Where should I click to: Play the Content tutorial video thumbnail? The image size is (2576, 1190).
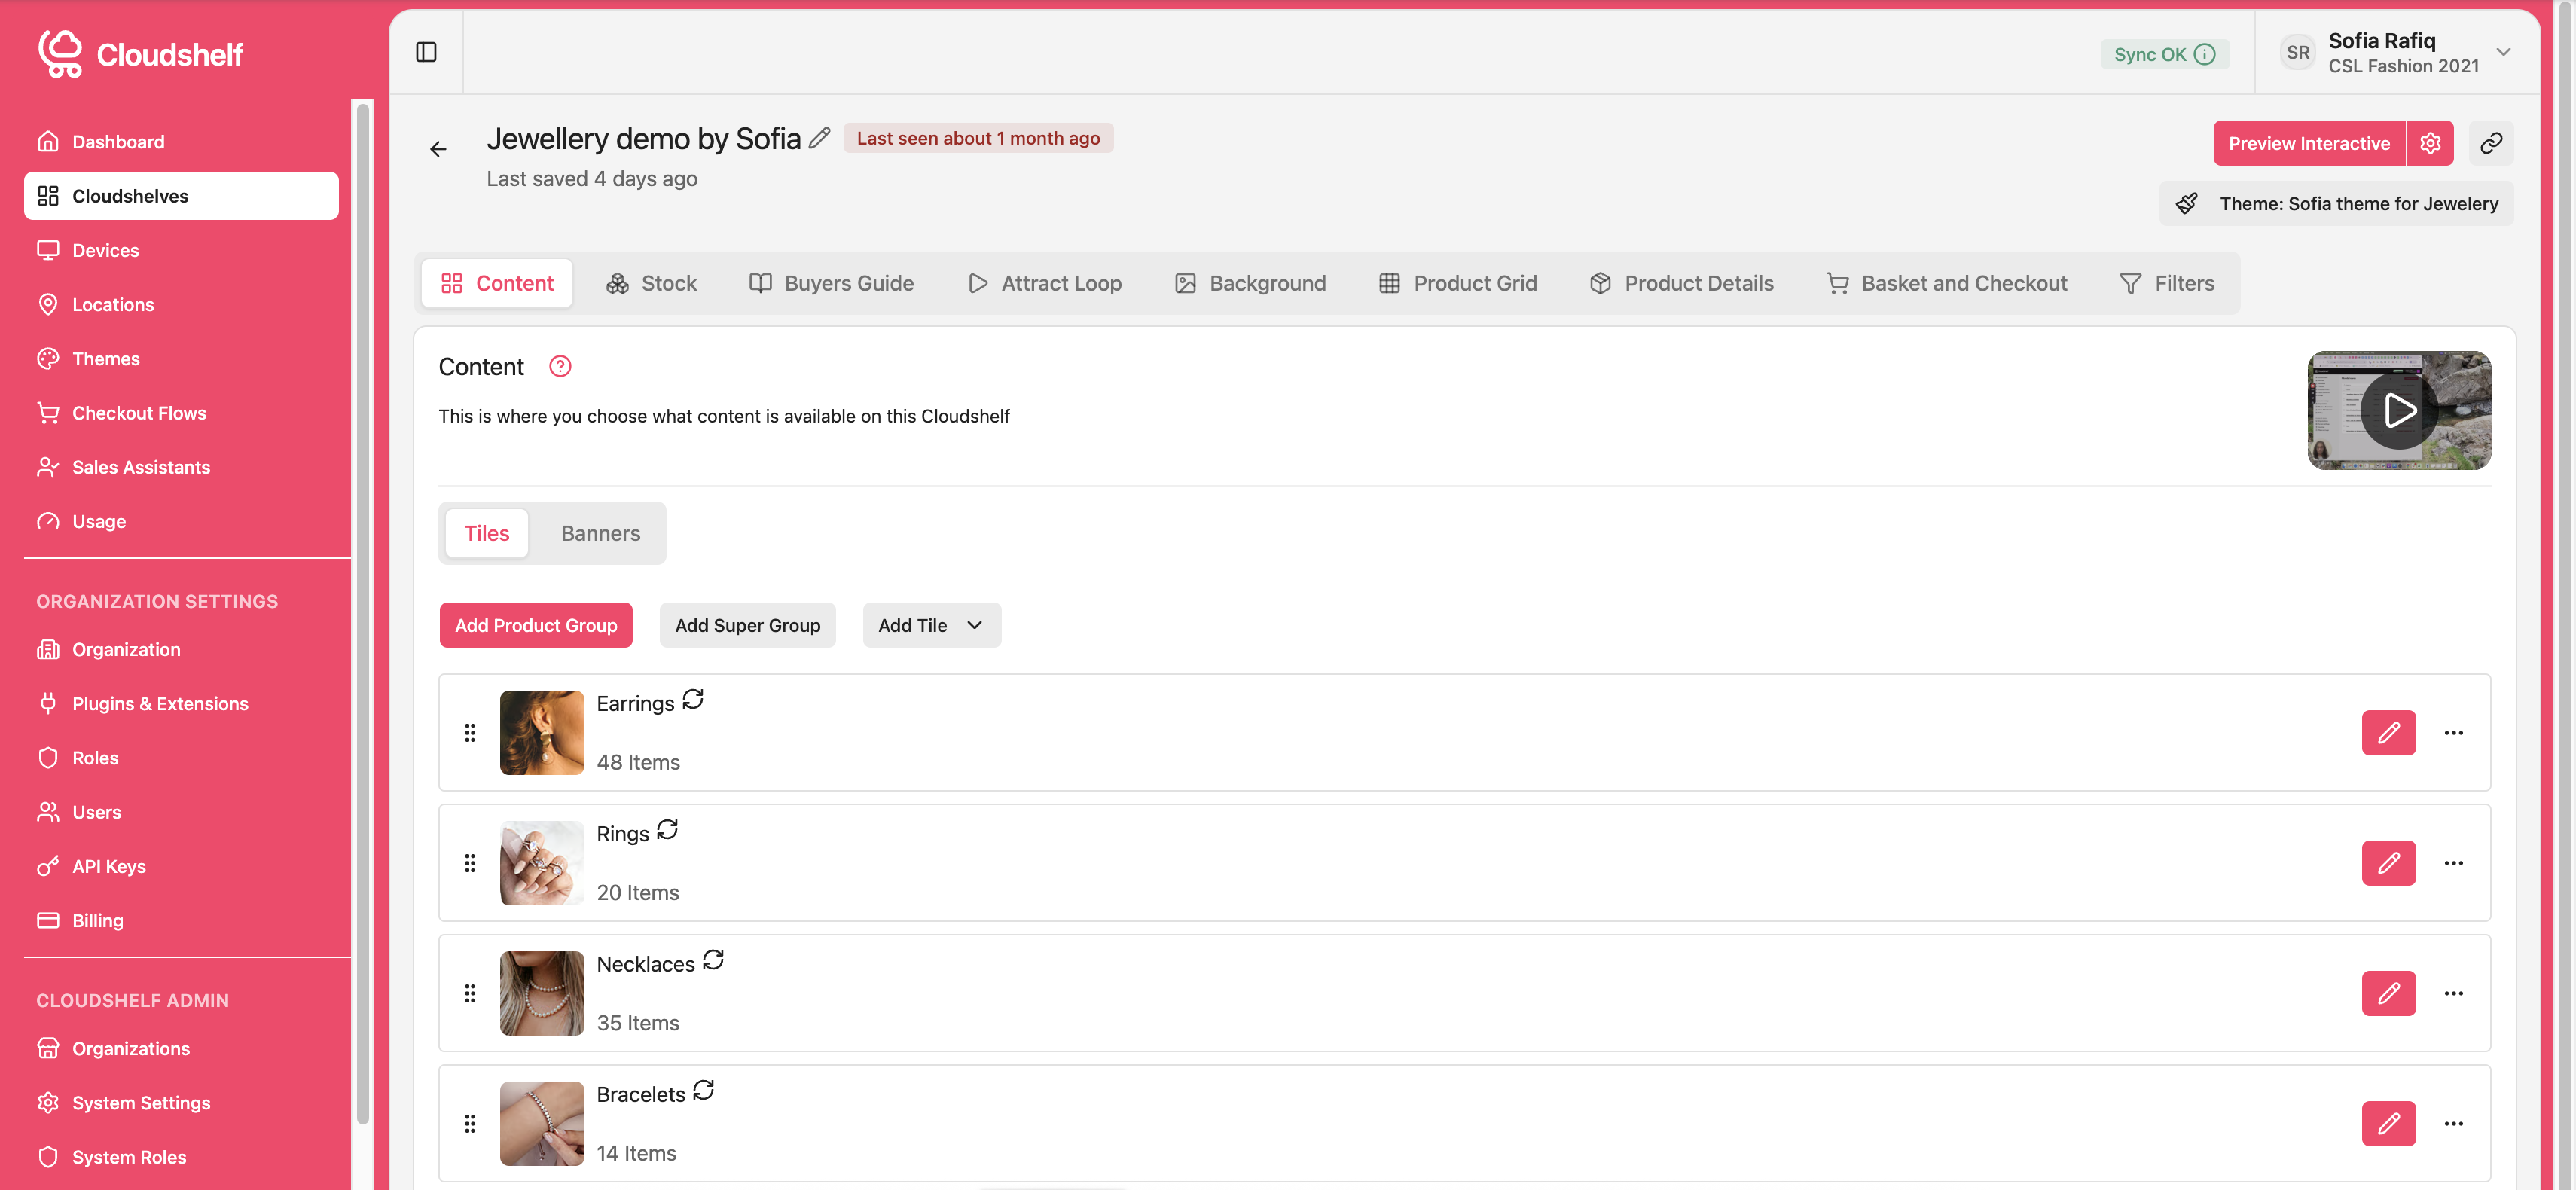click(2398, 410)
